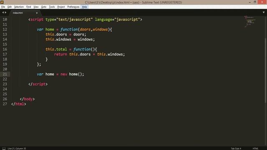Click the closing </body> tag
The width and height of the screenshot is (267, 150).
[x=27, y=99]
